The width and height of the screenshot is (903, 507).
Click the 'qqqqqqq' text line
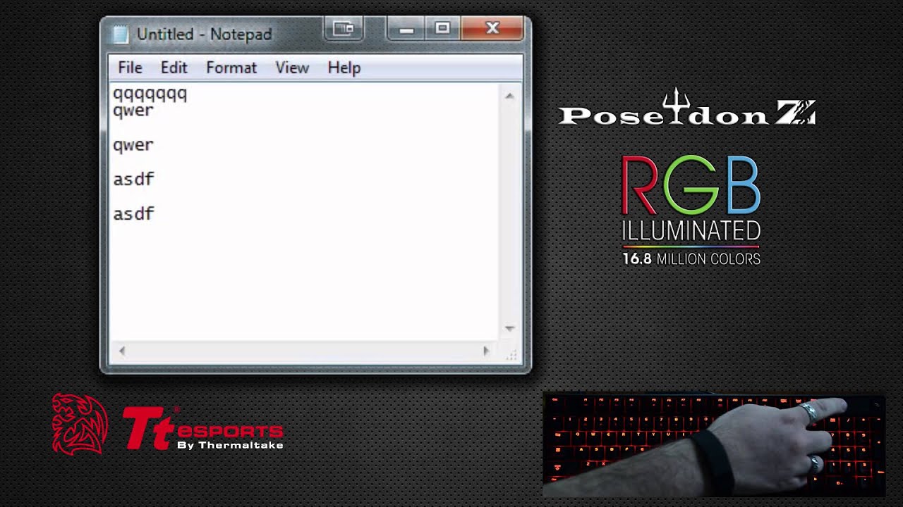point(150,94)
